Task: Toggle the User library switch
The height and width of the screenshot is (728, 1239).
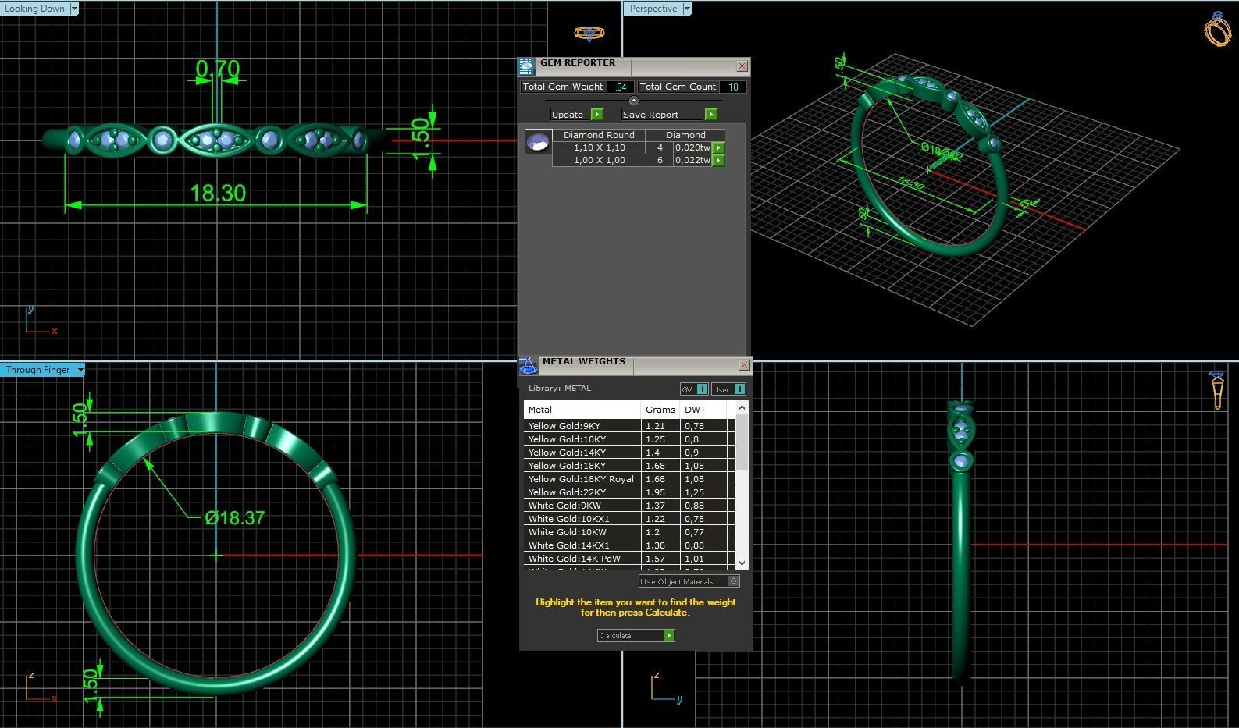Action: pyautogui.click(x=728, y=389)
